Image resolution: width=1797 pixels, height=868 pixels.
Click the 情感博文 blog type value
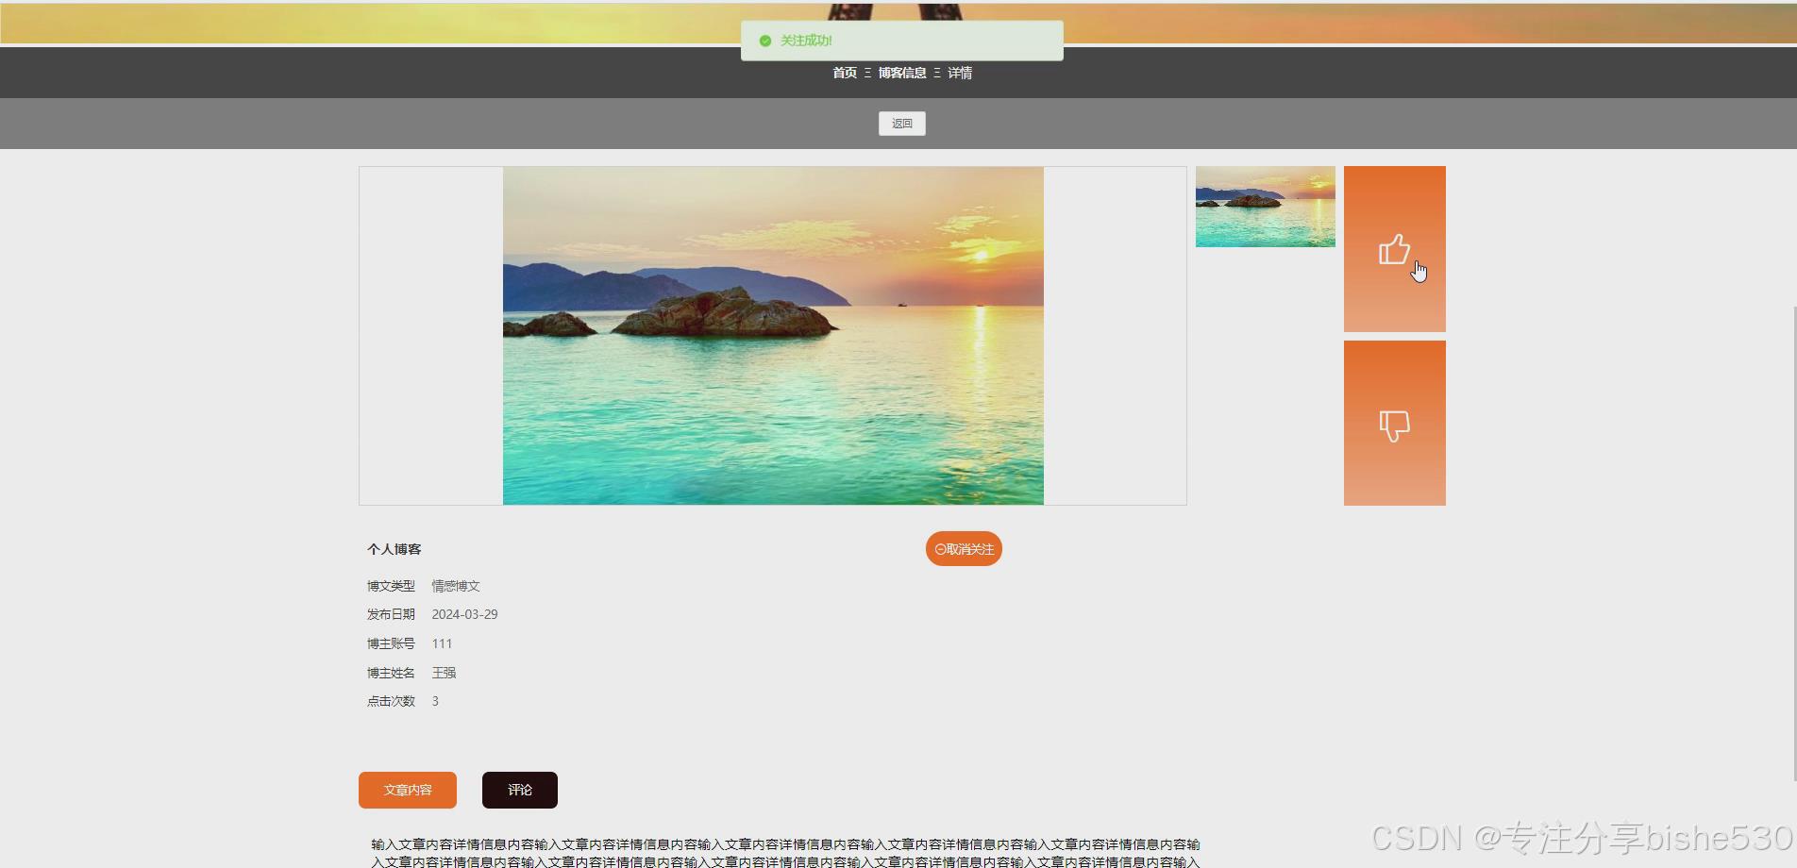tap(456, 586)
